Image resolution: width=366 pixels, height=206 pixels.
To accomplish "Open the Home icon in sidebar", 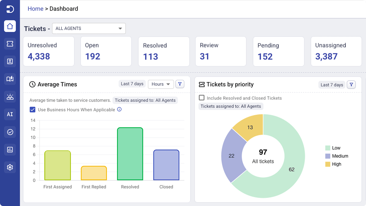I will click(10, 26).
